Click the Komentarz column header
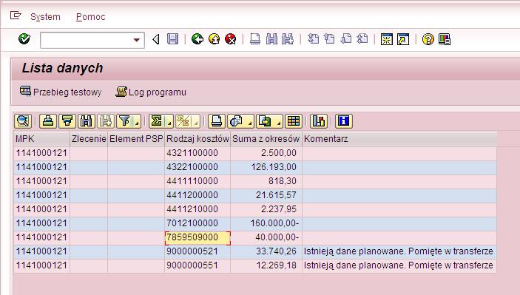 (x=399, y=139)
